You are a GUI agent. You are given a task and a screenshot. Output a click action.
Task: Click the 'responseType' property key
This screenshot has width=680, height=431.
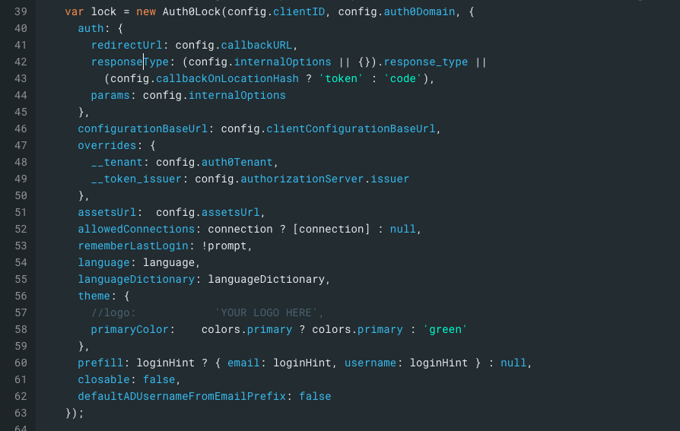pos(130,62)
